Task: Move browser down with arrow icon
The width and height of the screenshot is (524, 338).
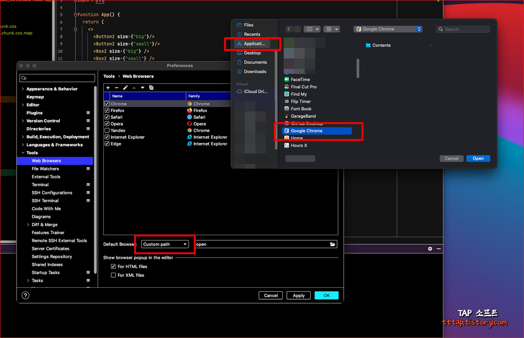Action: [x=143, y=88]
